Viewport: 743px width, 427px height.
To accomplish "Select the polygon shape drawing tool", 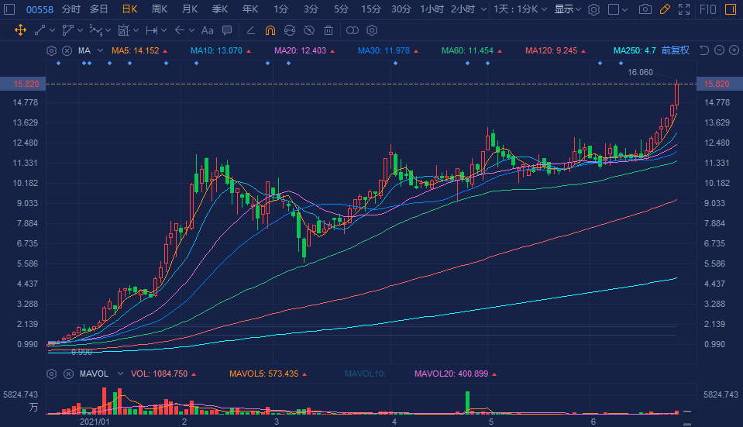I will click(67, 30).
